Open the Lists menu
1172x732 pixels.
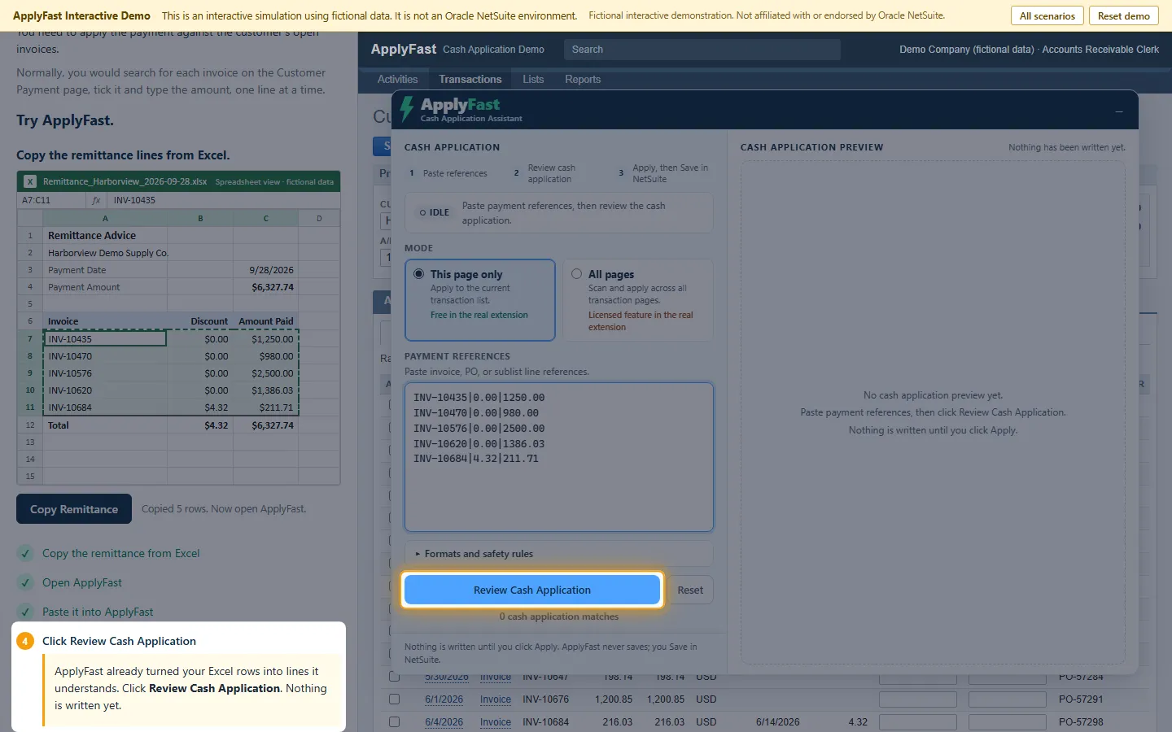point(533,79)
